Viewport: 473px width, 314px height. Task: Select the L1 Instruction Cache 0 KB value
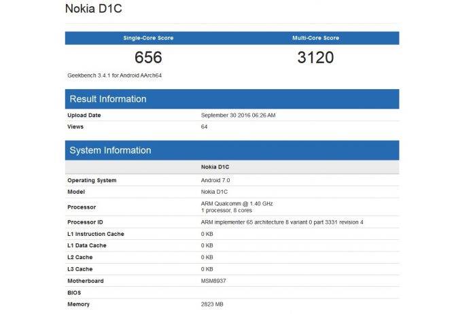coord(207,234)
